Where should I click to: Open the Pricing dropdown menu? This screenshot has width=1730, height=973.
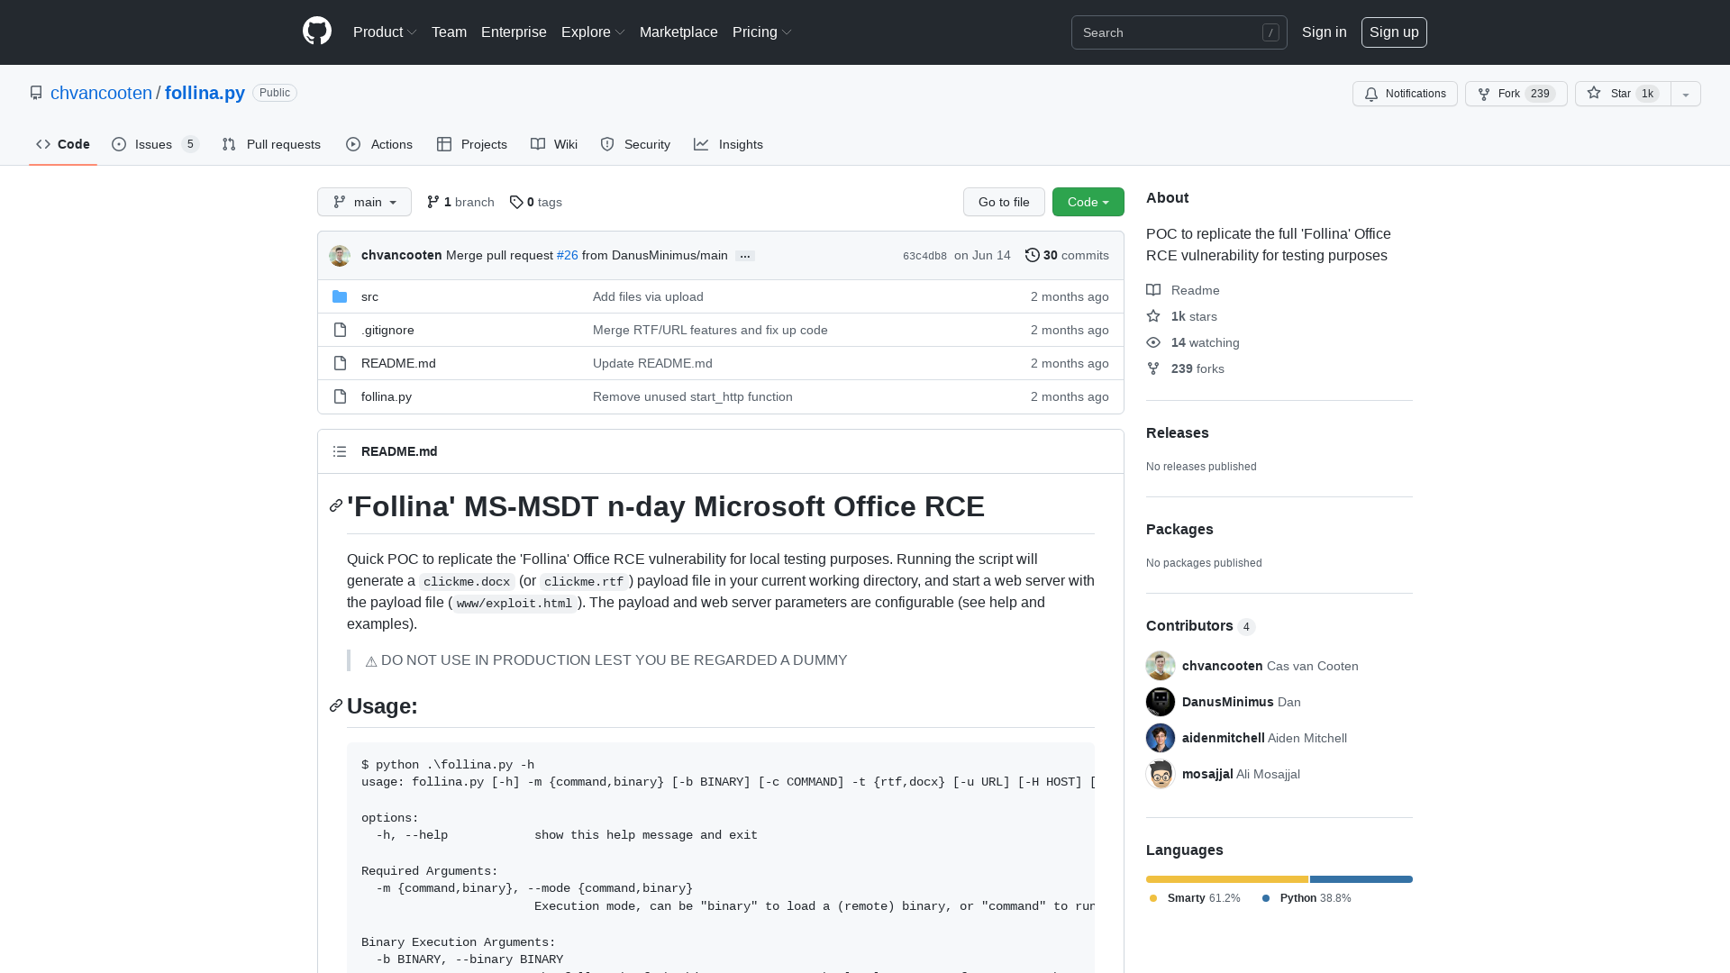762,32
